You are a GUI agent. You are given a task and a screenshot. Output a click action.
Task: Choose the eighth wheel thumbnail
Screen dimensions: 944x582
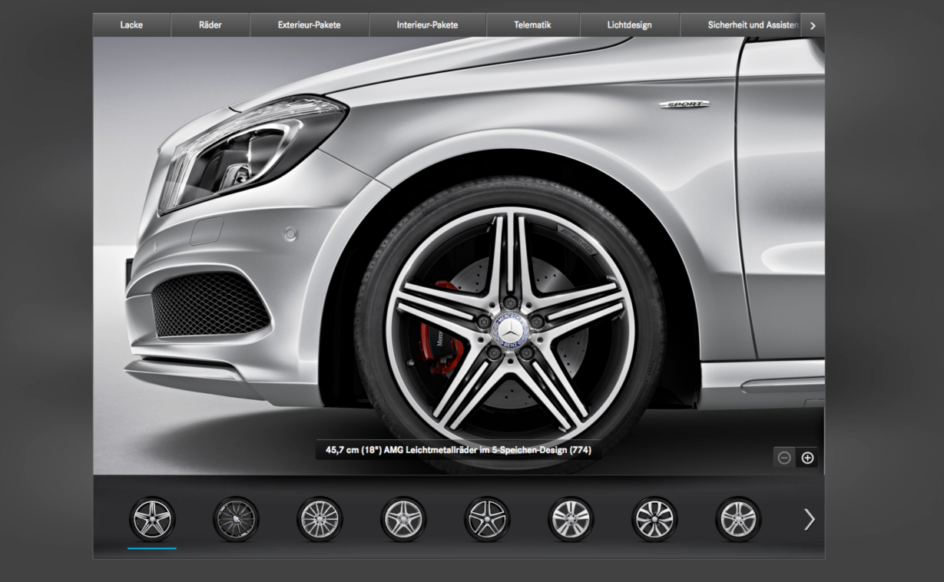(x=738, y=519)
